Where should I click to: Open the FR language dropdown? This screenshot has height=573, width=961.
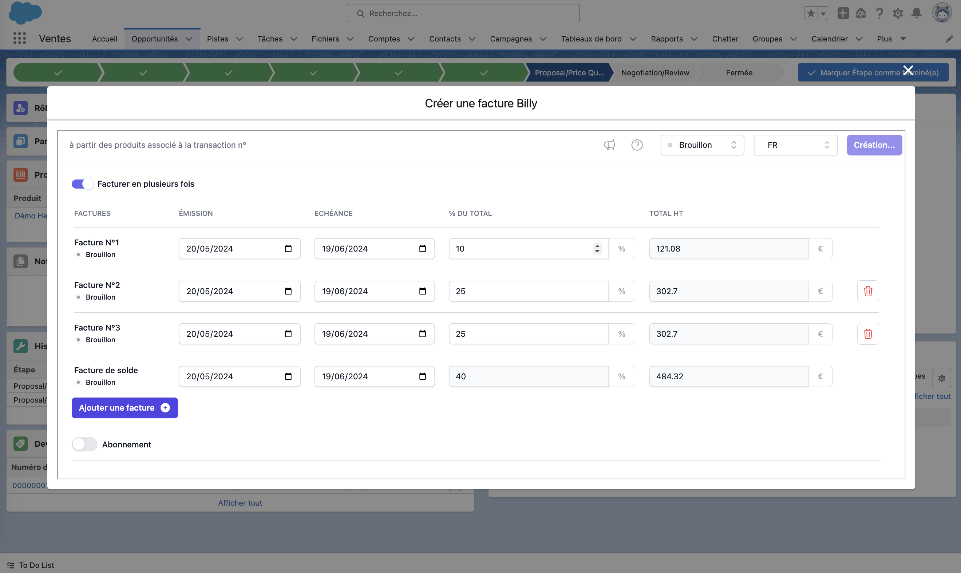(795, 145)
